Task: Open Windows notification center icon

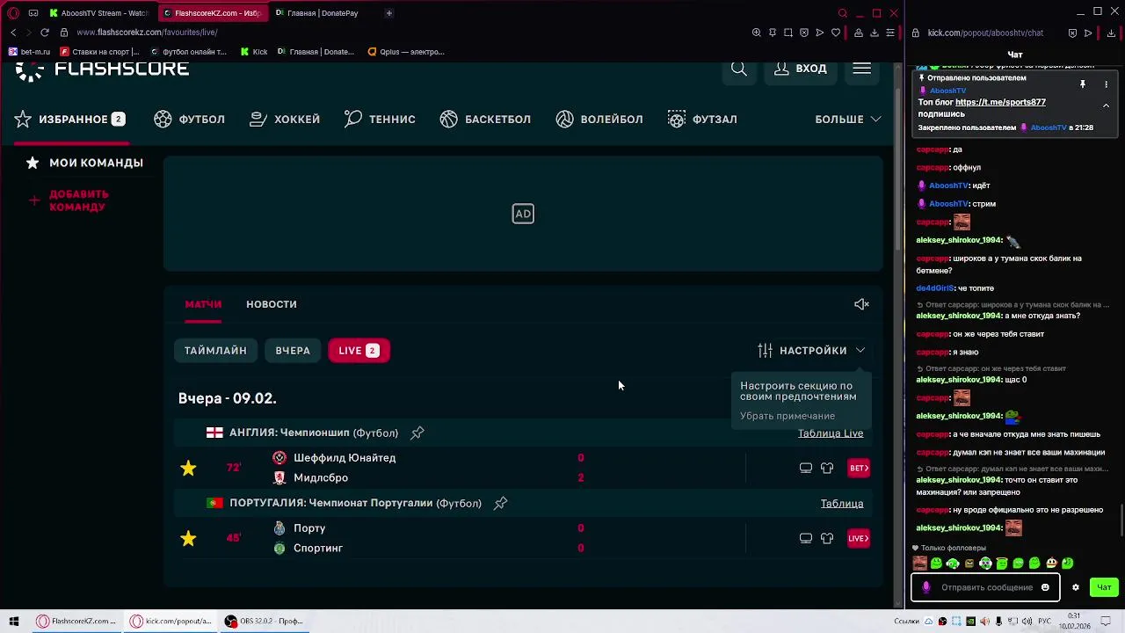Action: coord(1104,622)
